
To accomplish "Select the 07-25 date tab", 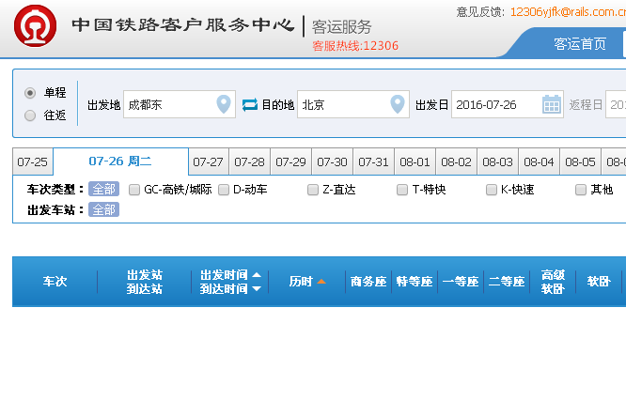I will pos(33,162).
